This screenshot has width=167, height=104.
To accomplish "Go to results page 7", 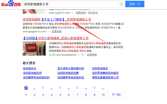I will (77, 95).
